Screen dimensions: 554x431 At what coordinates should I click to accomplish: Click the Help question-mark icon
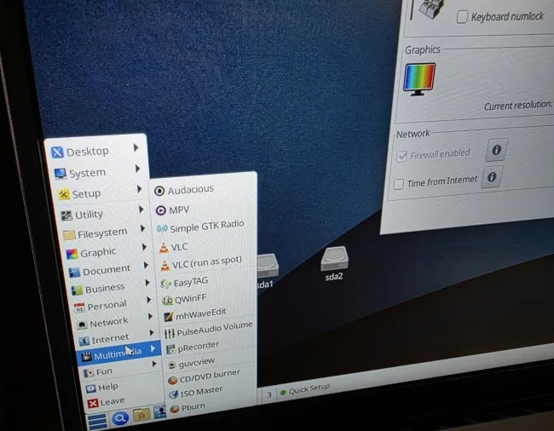point(91,388)
